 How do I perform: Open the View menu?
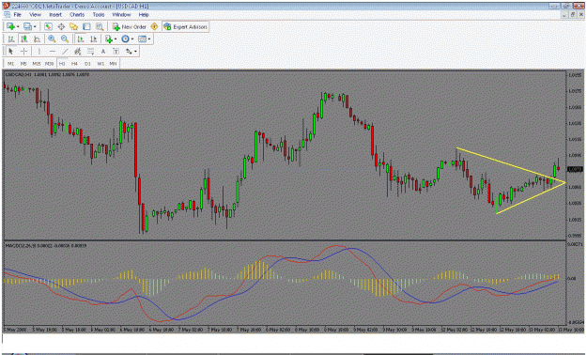point(35,15)
